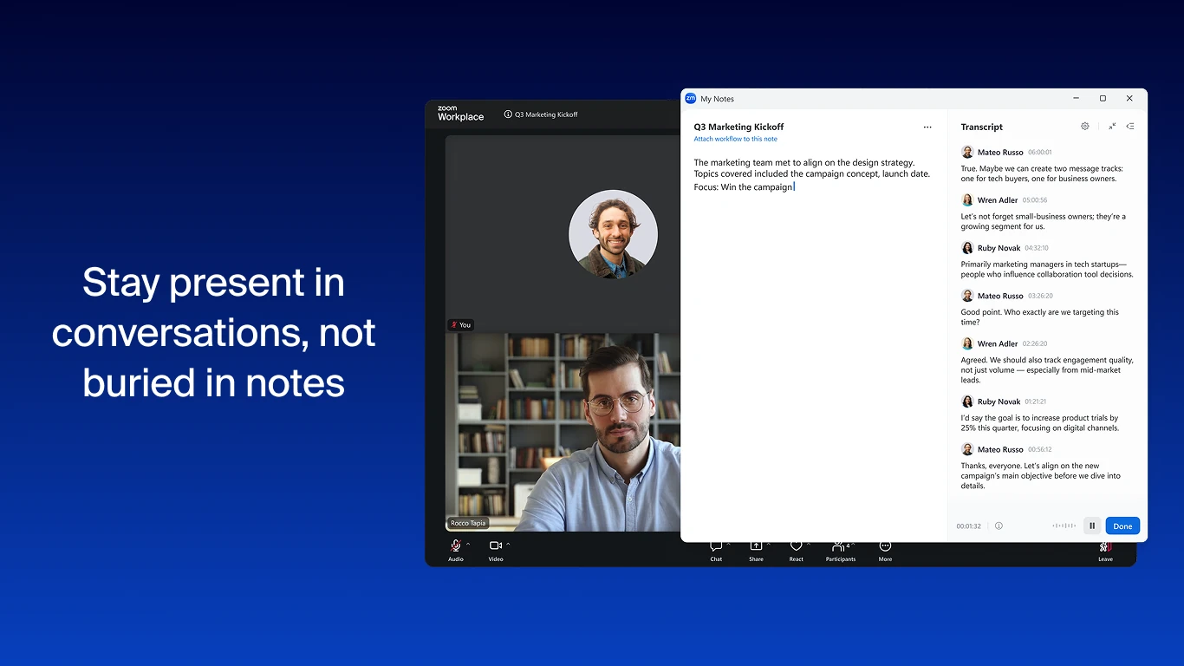Click the Share screen icon
The width and height of the screenshot is (1184, 666).
click(x=756, y=546)
